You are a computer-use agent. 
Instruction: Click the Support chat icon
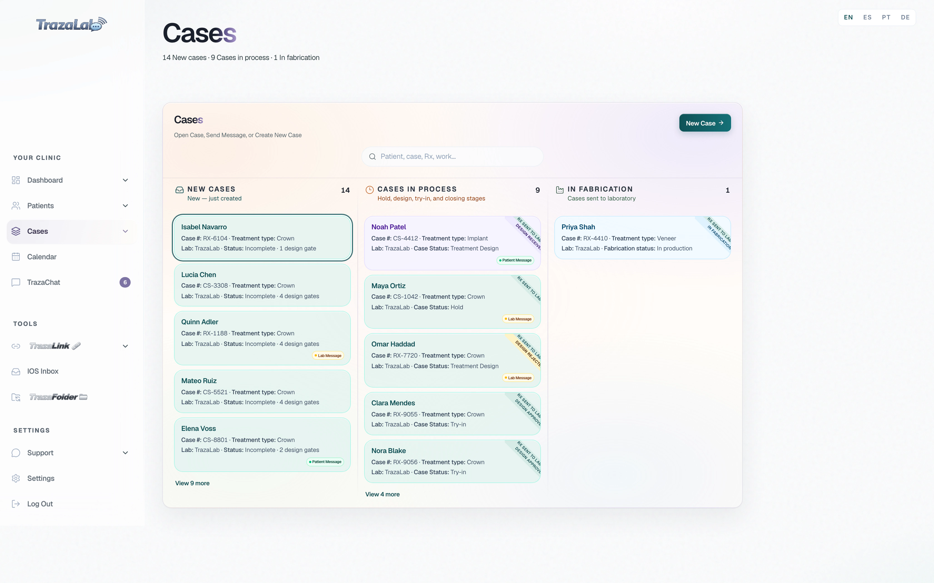click(16, 453)
